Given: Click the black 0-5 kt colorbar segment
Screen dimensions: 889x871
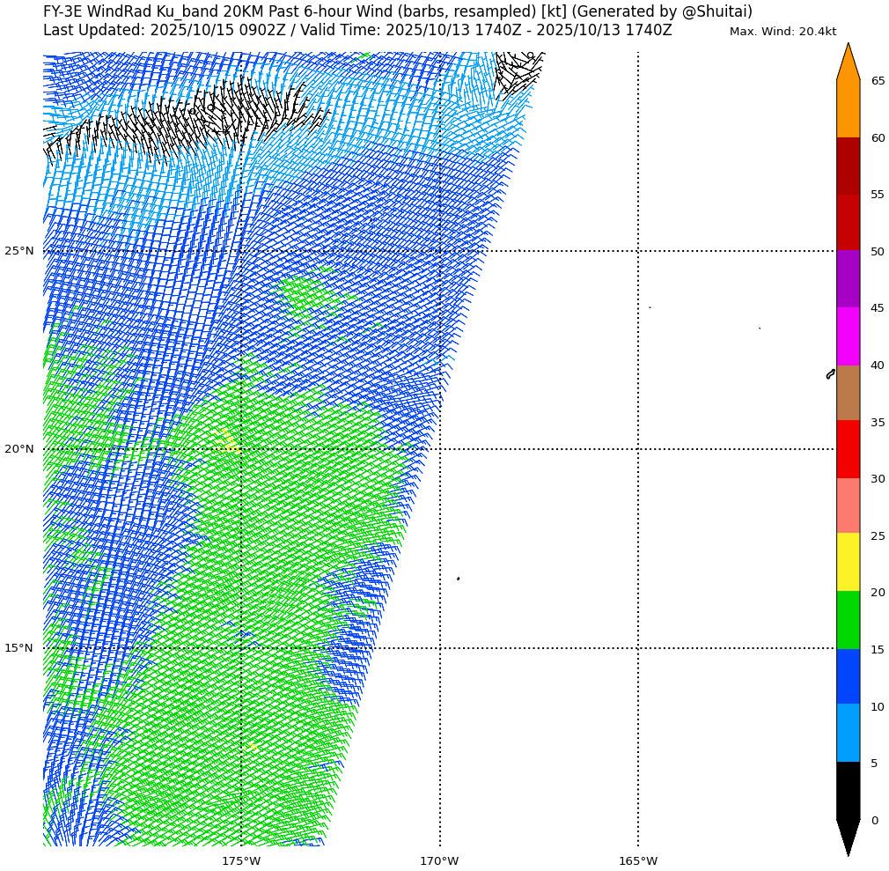Looking at the screenshot, I should [848, 791].
